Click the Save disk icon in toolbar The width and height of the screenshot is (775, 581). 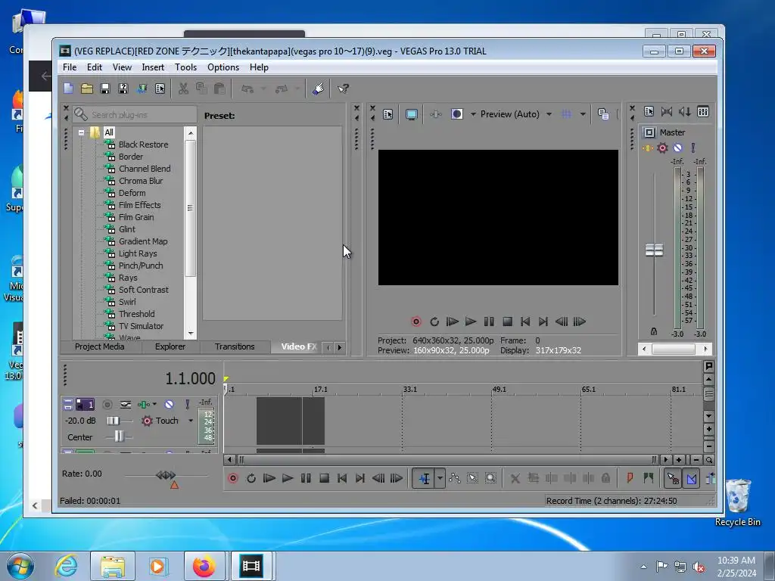coord(104,89)
